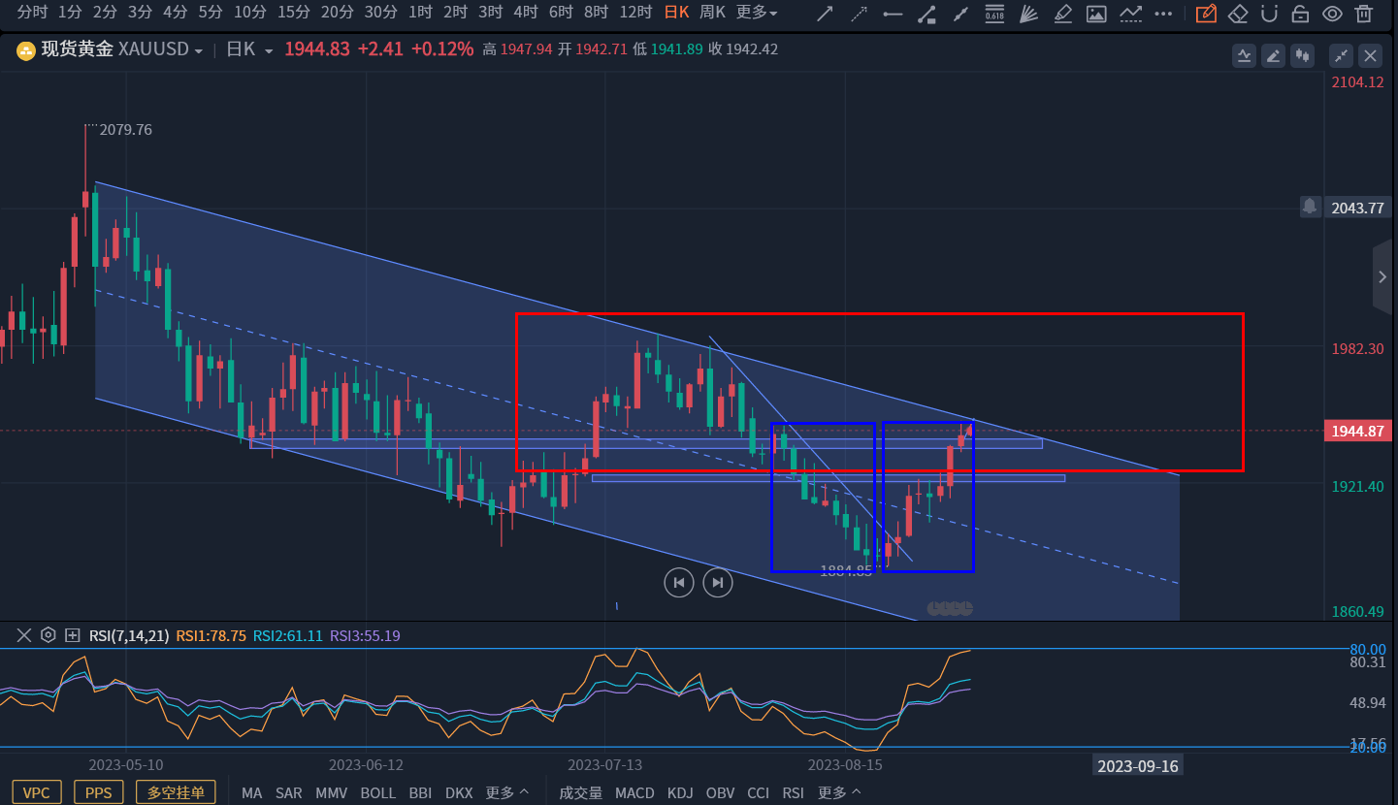Select the horizontal line segment tool
Viewport: 1398px width, 805px height.
(x=893, y=14)
